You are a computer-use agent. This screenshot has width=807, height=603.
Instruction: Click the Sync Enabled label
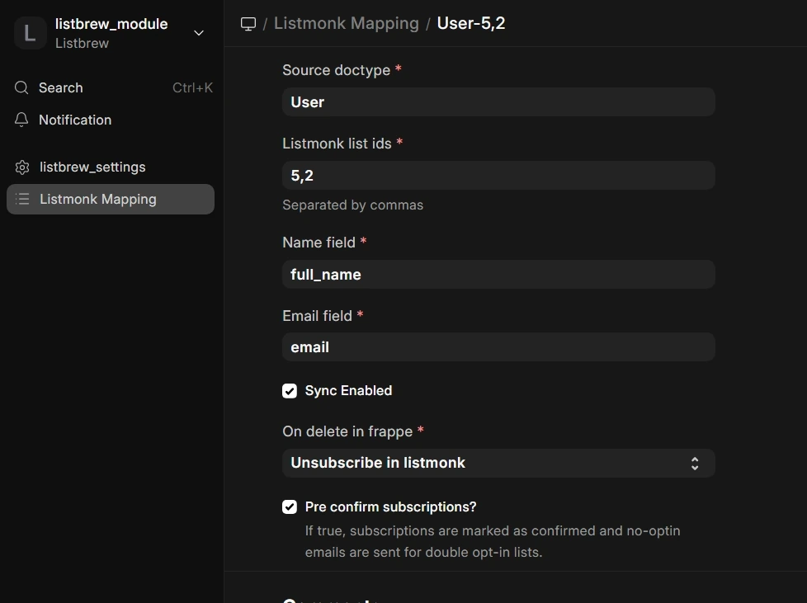point(348,390)
